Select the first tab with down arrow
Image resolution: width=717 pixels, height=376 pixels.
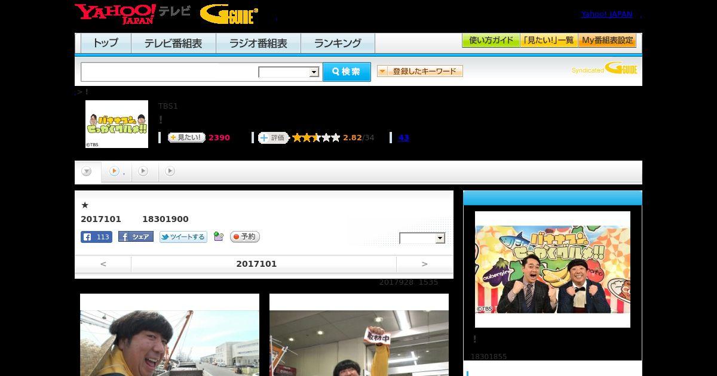pos(87,172)
